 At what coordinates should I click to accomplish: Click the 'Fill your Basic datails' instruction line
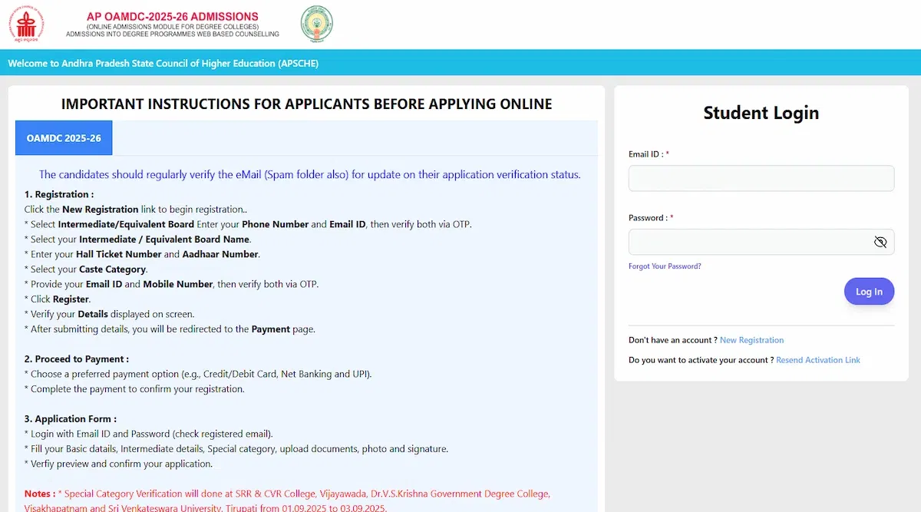236,448
